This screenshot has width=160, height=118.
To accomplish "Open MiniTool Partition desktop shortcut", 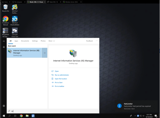I will tap(15, 9).
